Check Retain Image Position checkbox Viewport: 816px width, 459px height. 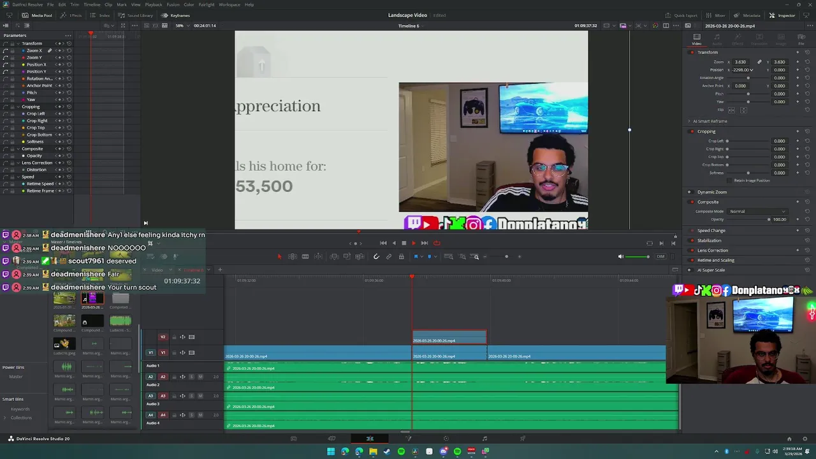[x=731, y=180]
